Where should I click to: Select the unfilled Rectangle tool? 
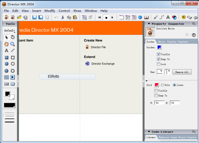tap(13, 57)
